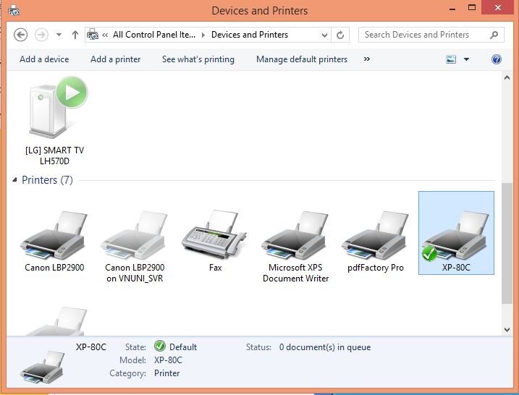Screen dimensions: 519x395
Task: Select the pdfFactory Pro printer
Action: (x=376, y=242)
